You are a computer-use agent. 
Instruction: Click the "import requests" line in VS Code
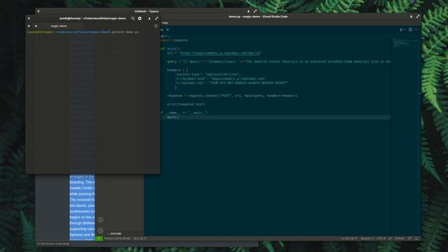point(174,41)
